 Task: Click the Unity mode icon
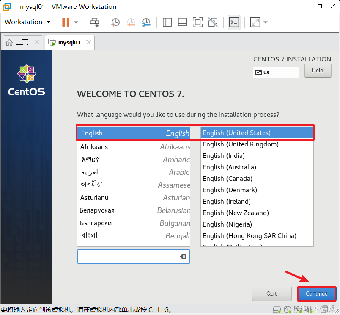[x=213, y=22]
